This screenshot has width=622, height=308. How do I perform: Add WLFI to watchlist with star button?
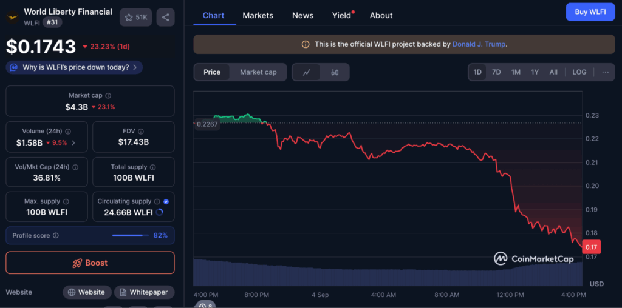pyautogui.click(x=136, y=18)
